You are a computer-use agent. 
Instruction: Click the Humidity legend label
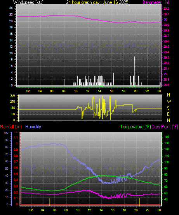(x=33, y=127)
